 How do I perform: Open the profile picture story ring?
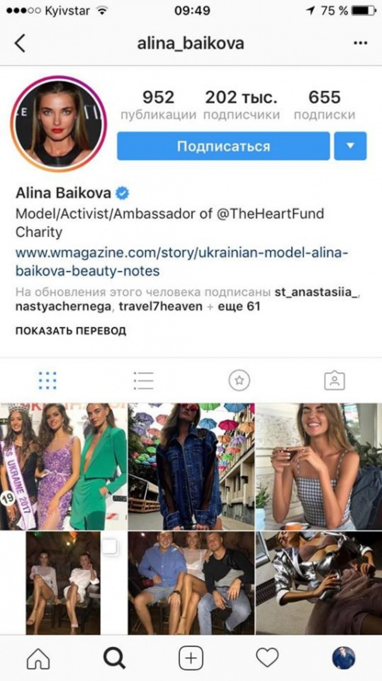(59, 124)
